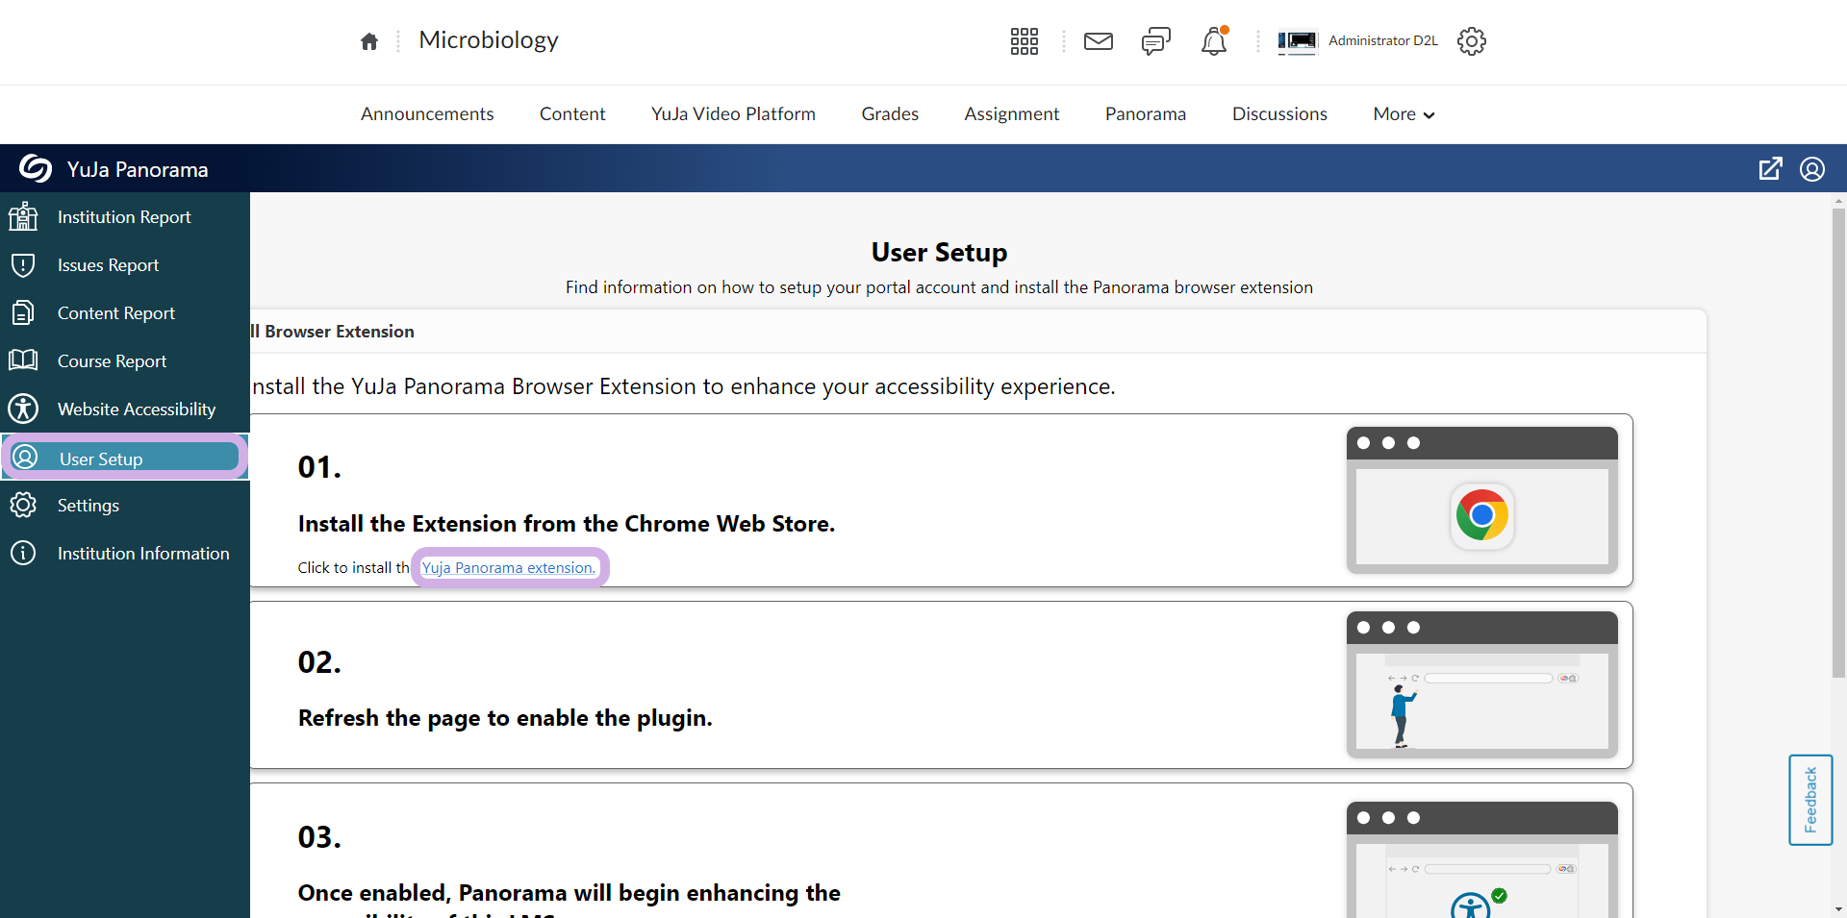Click the Settings gear sidebar icon

tap(23, 505)
